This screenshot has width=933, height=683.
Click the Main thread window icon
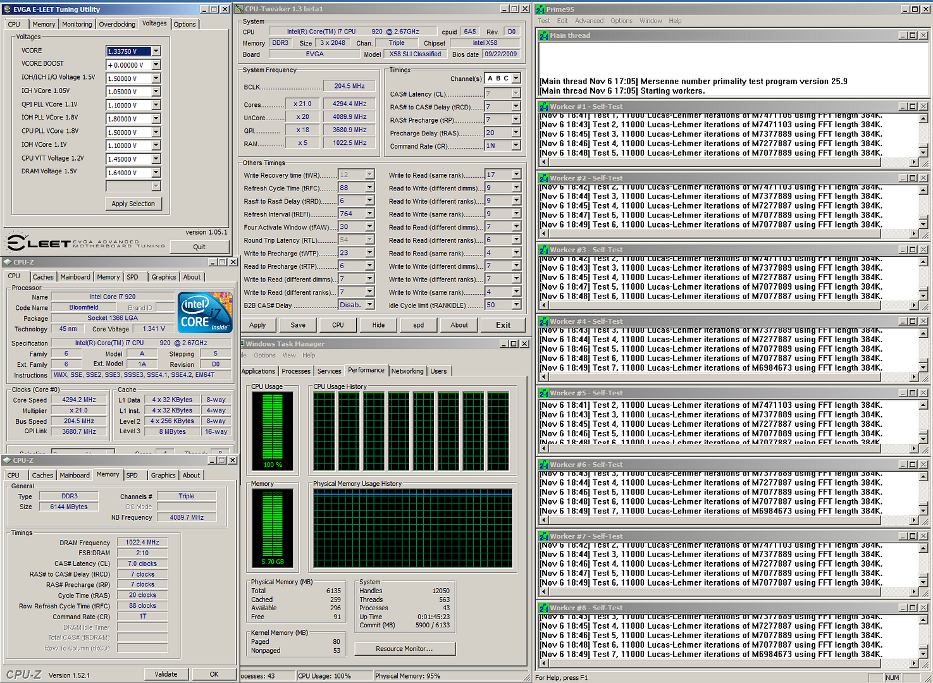click(544, 35)
